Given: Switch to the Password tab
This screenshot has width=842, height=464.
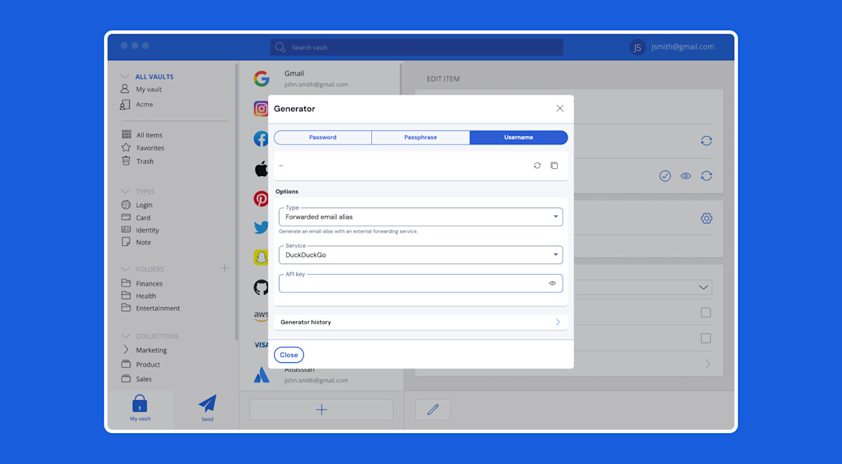Looking at the screenshot, I should [323, 137].
